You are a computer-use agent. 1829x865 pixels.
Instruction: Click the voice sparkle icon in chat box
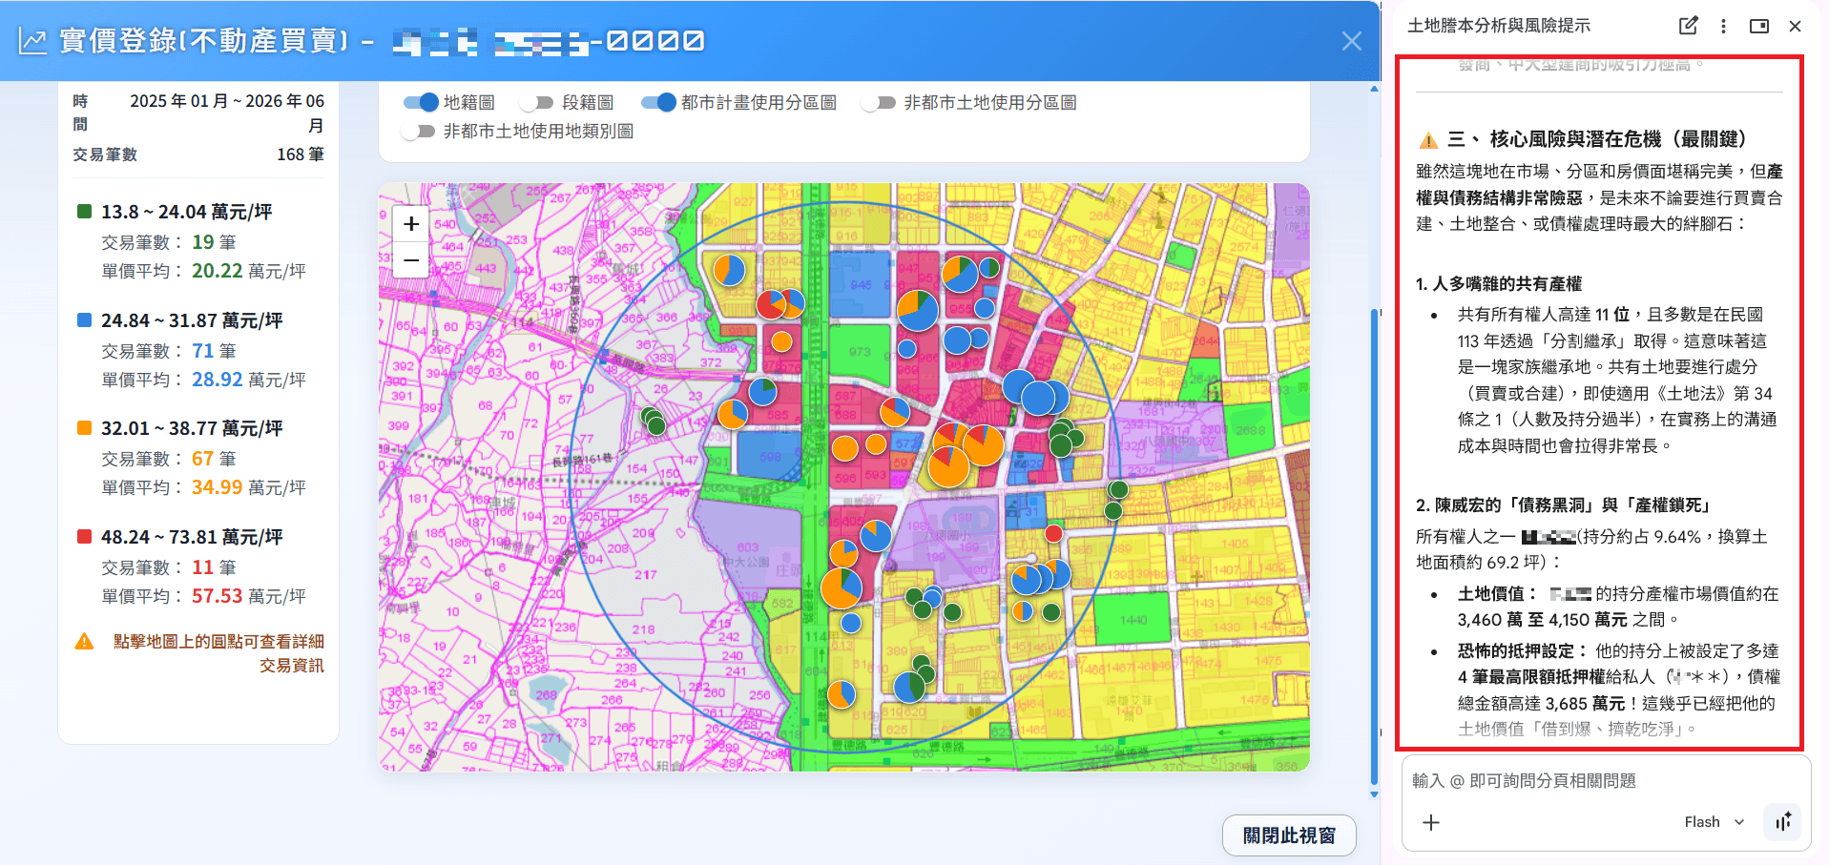tap(1782, 821)
